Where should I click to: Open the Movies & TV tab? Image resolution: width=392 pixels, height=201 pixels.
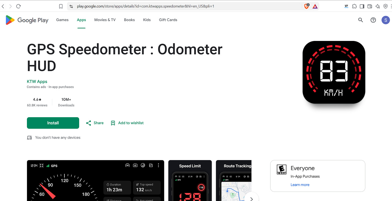click(x=105, y=20)
